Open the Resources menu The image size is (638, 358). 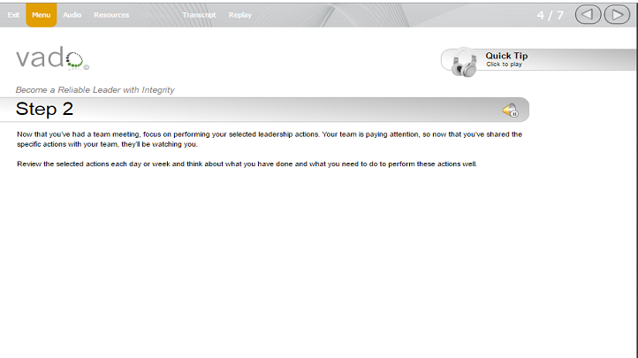(111, 15)
